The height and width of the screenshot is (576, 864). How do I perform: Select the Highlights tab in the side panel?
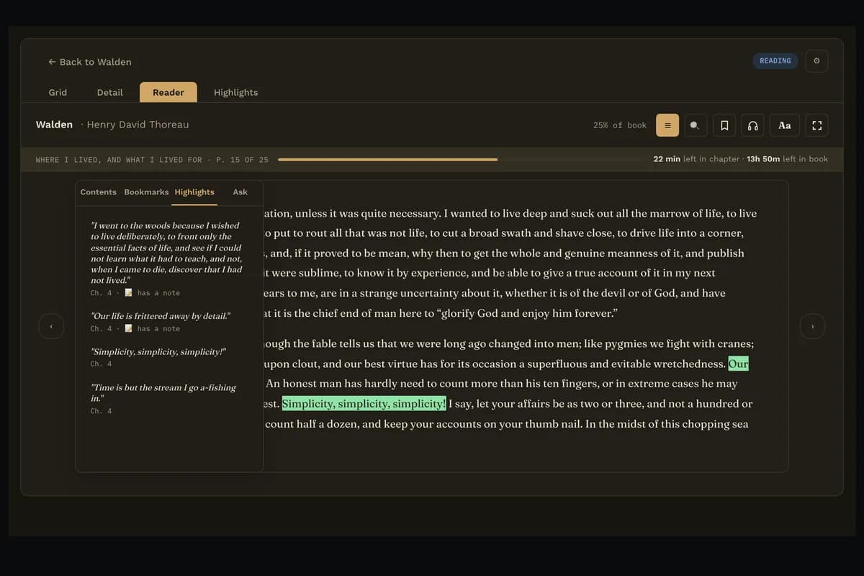(194, 192)
